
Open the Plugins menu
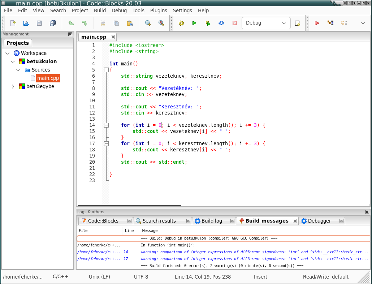coord(159,10)
